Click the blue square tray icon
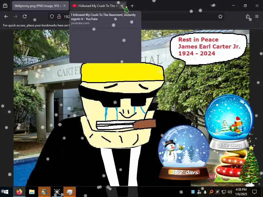Viewport: 263px width, 197px height. point(193,192)
